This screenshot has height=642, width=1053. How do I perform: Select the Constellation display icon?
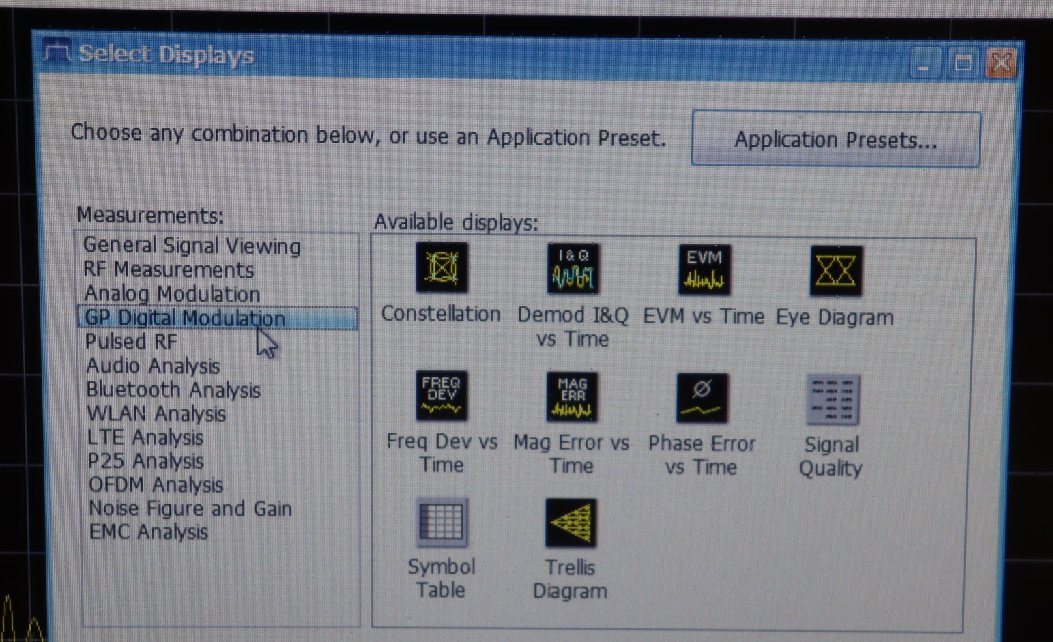(442, 268)
